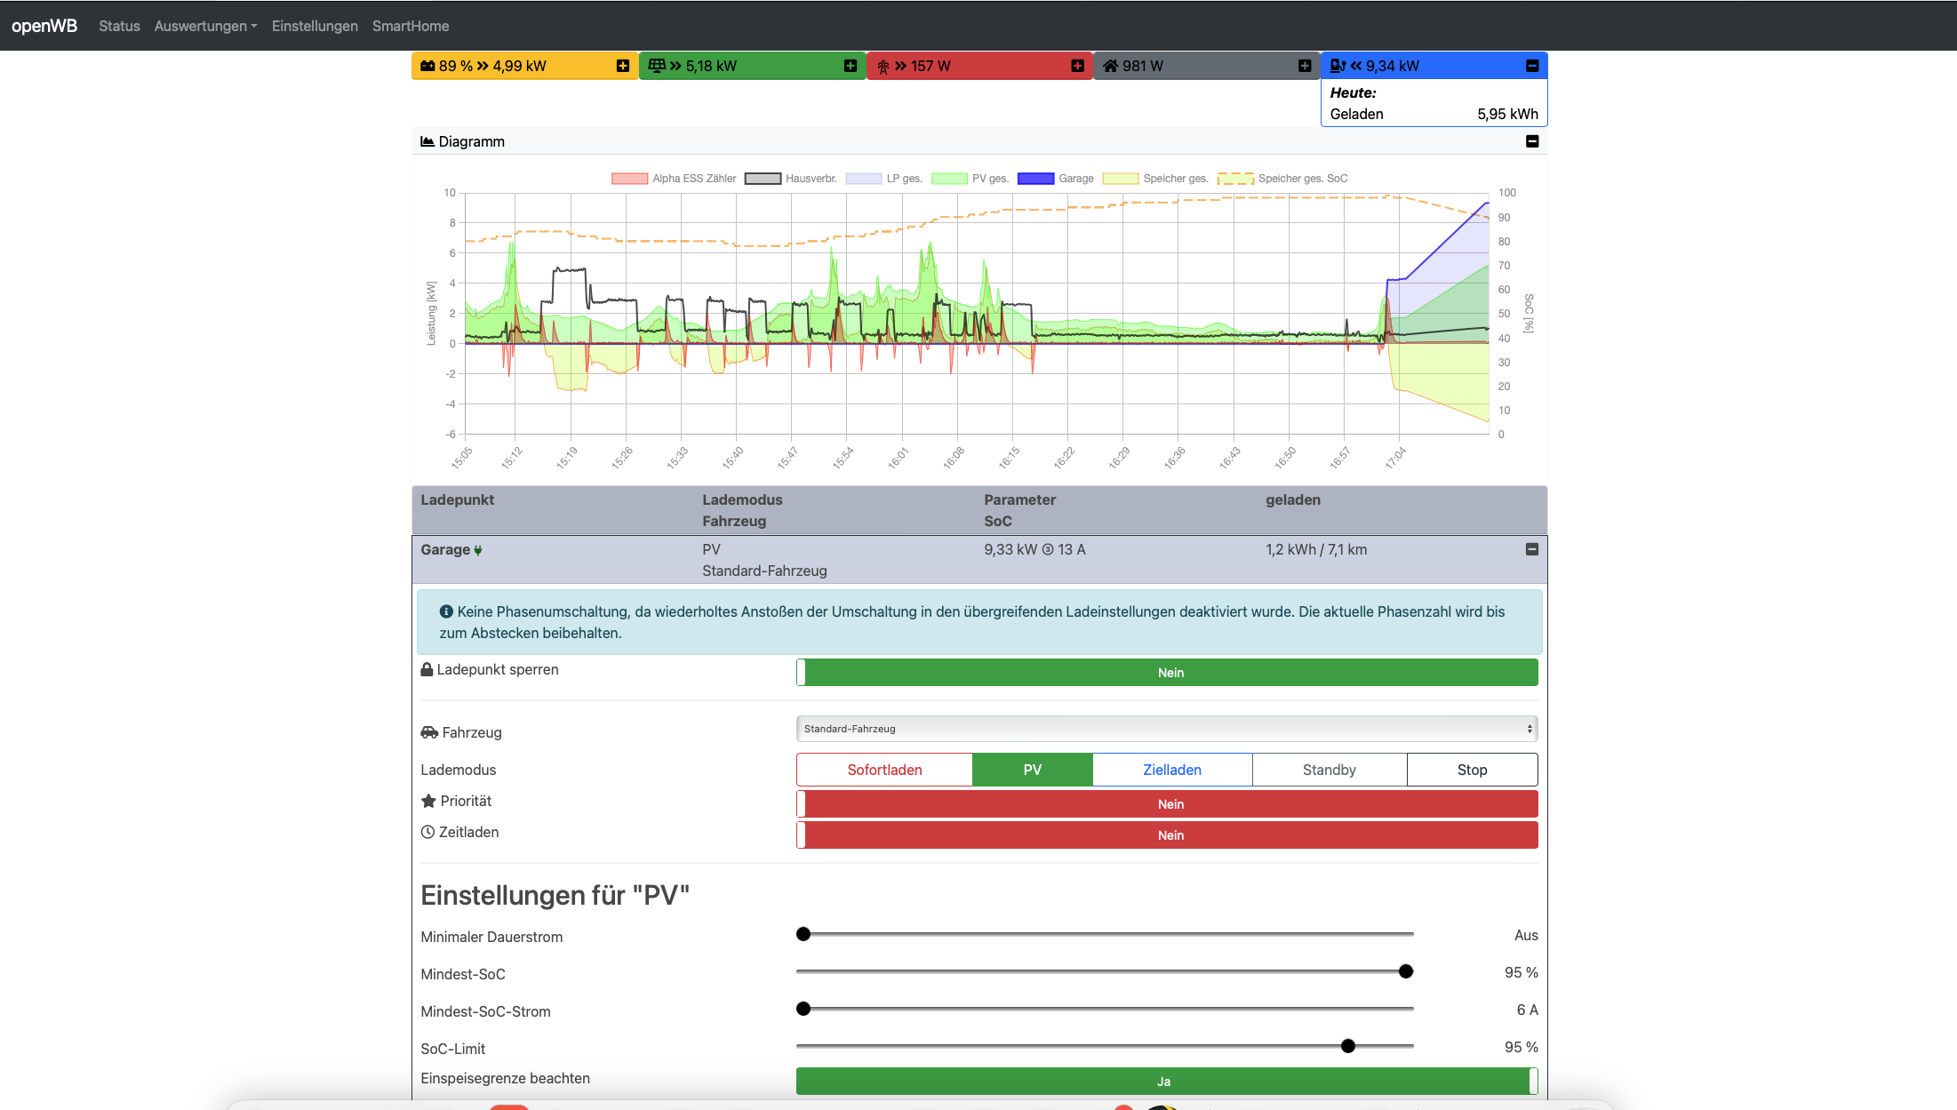This screenshot has height=1110, width=1957.
Task: Collapse the Diagramm panel
Action: [x=1532, y=141]
